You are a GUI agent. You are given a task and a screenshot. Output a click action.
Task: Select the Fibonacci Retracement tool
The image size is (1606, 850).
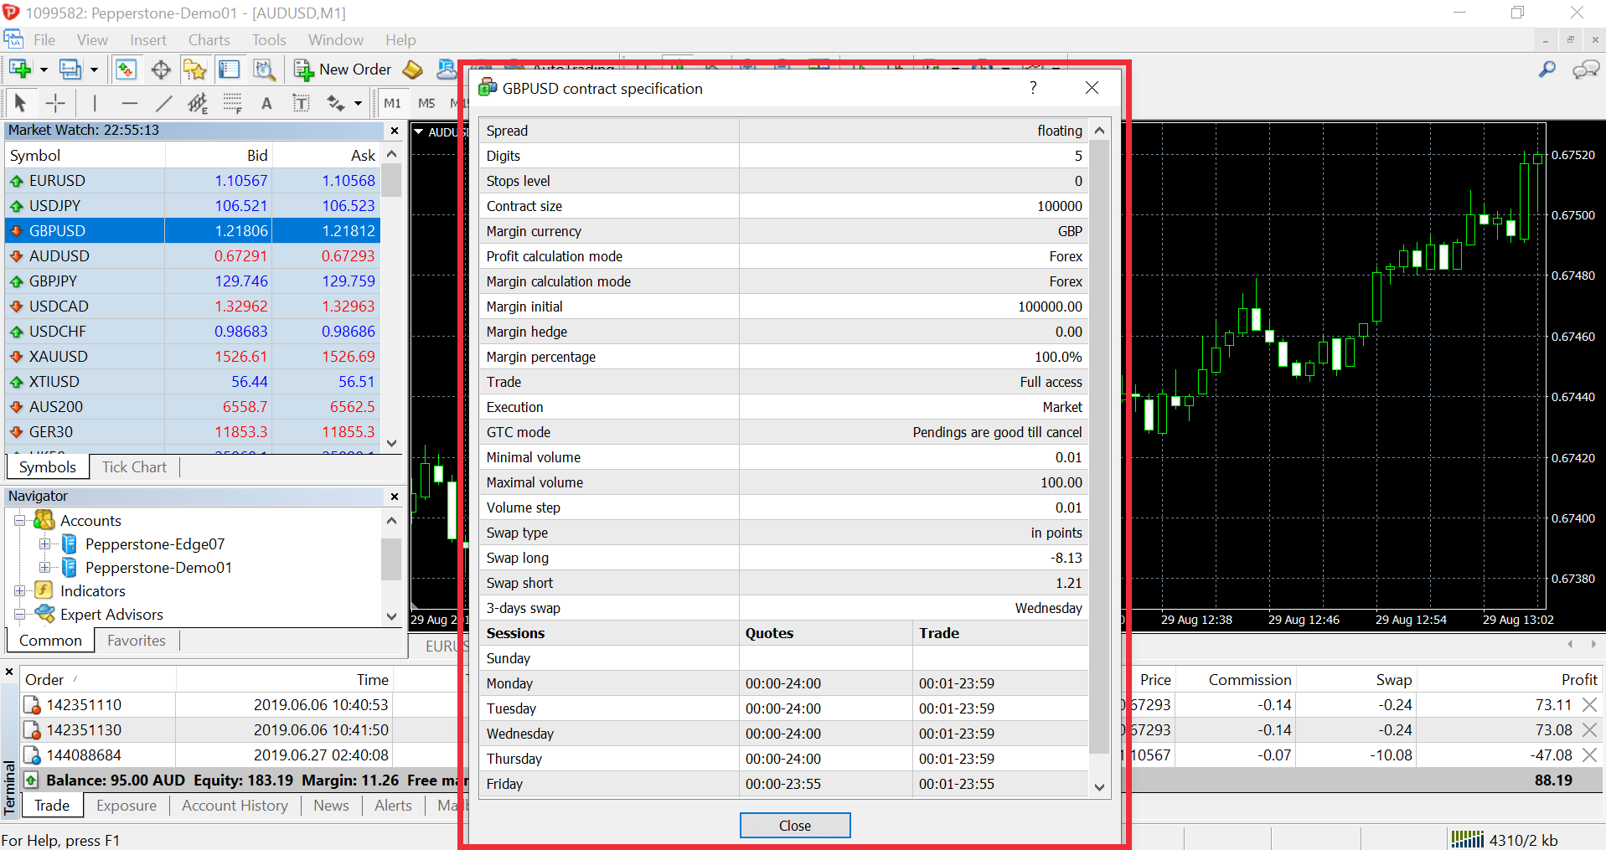tap(232, 103)
